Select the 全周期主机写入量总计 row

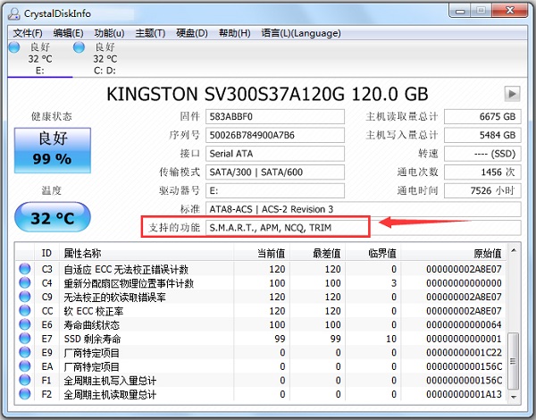pyautogui.click(x=262, y=381)
